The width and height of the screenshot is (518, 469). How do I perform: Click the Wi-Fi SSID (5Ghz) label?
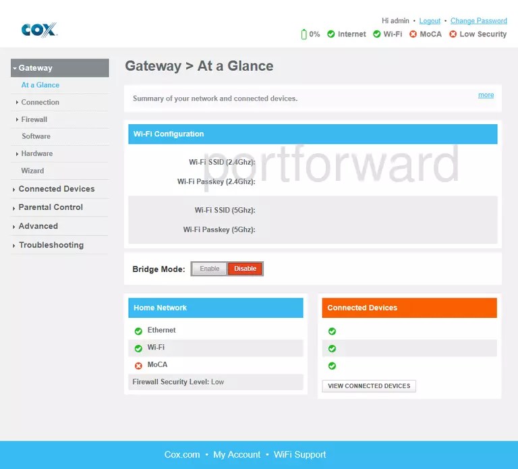coord(225,211)
